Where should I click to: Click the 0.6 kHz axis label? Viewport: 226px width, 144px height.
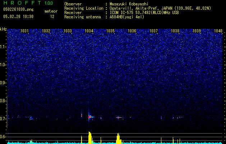coord(3,137)
